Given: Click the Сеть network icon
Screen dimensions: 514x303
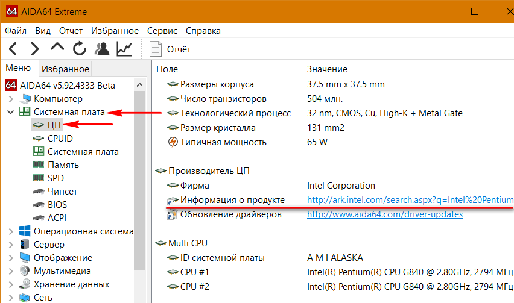Looking at the screenshot, I should (25, 298).
